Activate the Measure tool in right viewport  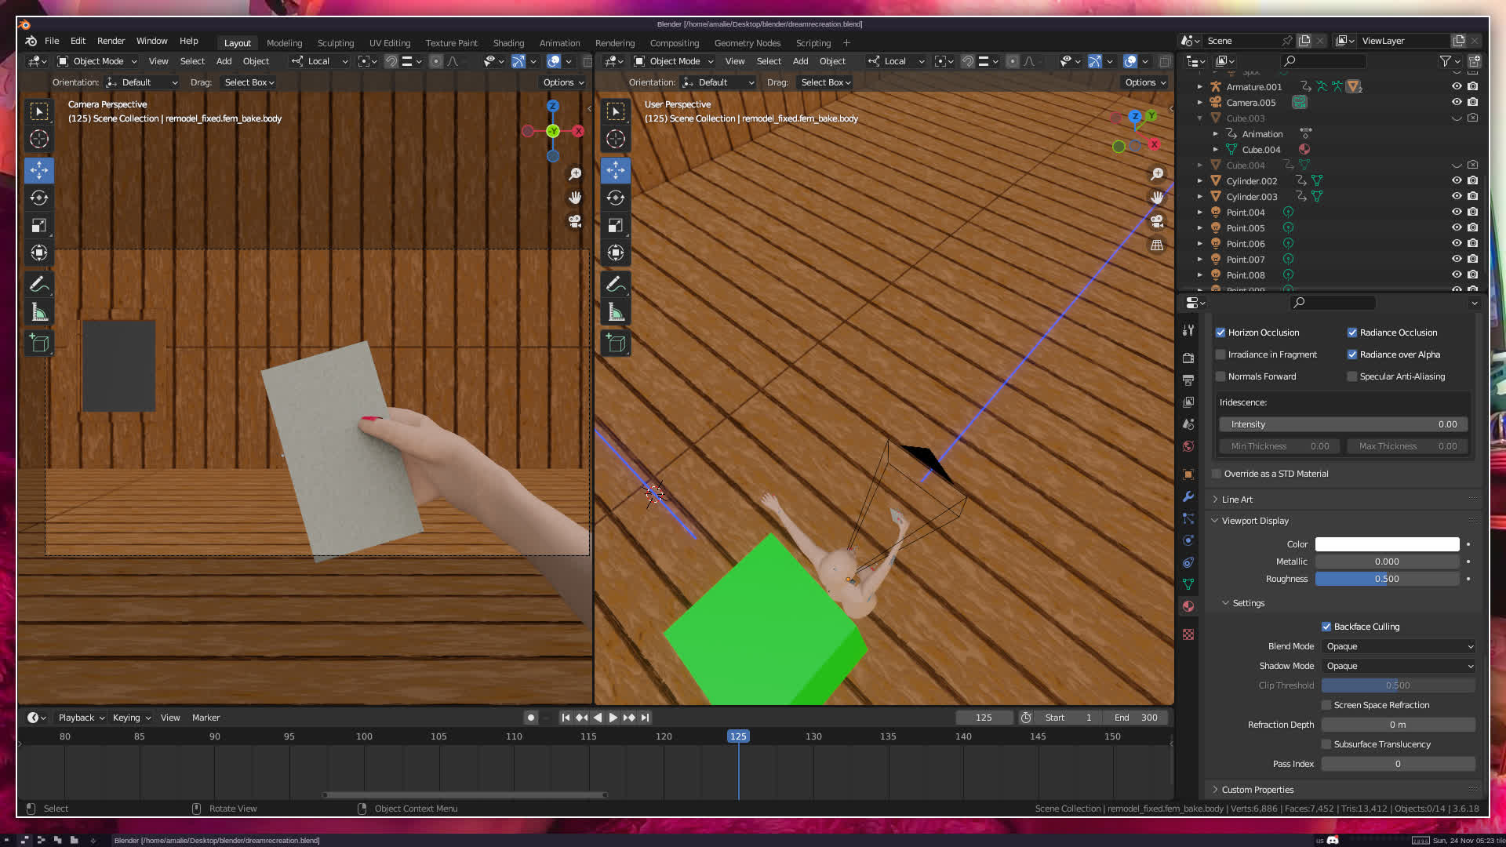click(616, 313)
